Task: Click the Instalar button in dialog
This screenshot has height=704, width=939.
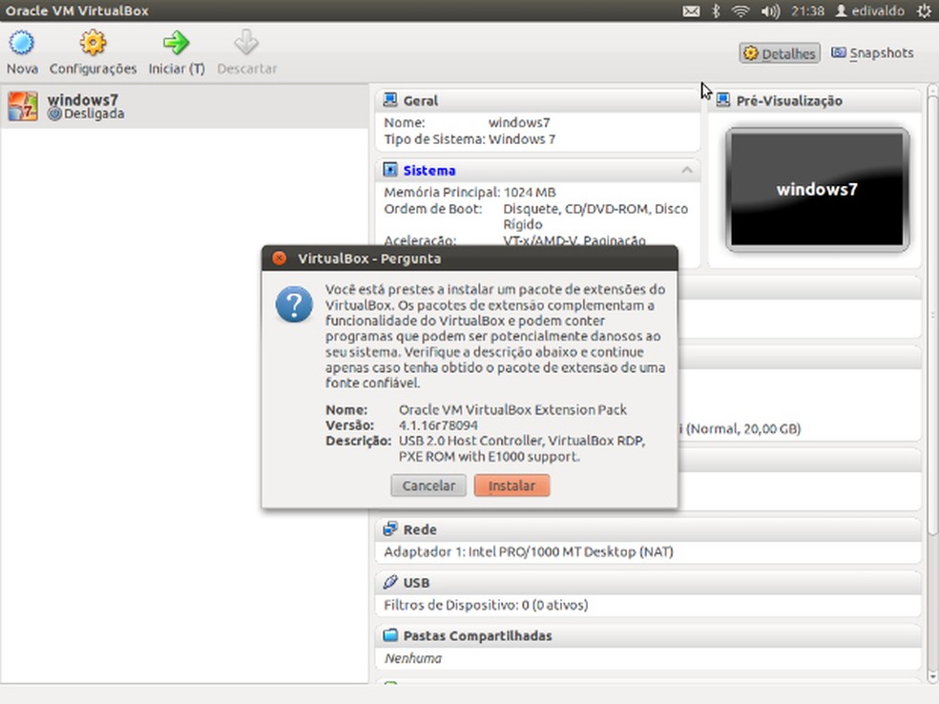Action: (x=511, y=486)
